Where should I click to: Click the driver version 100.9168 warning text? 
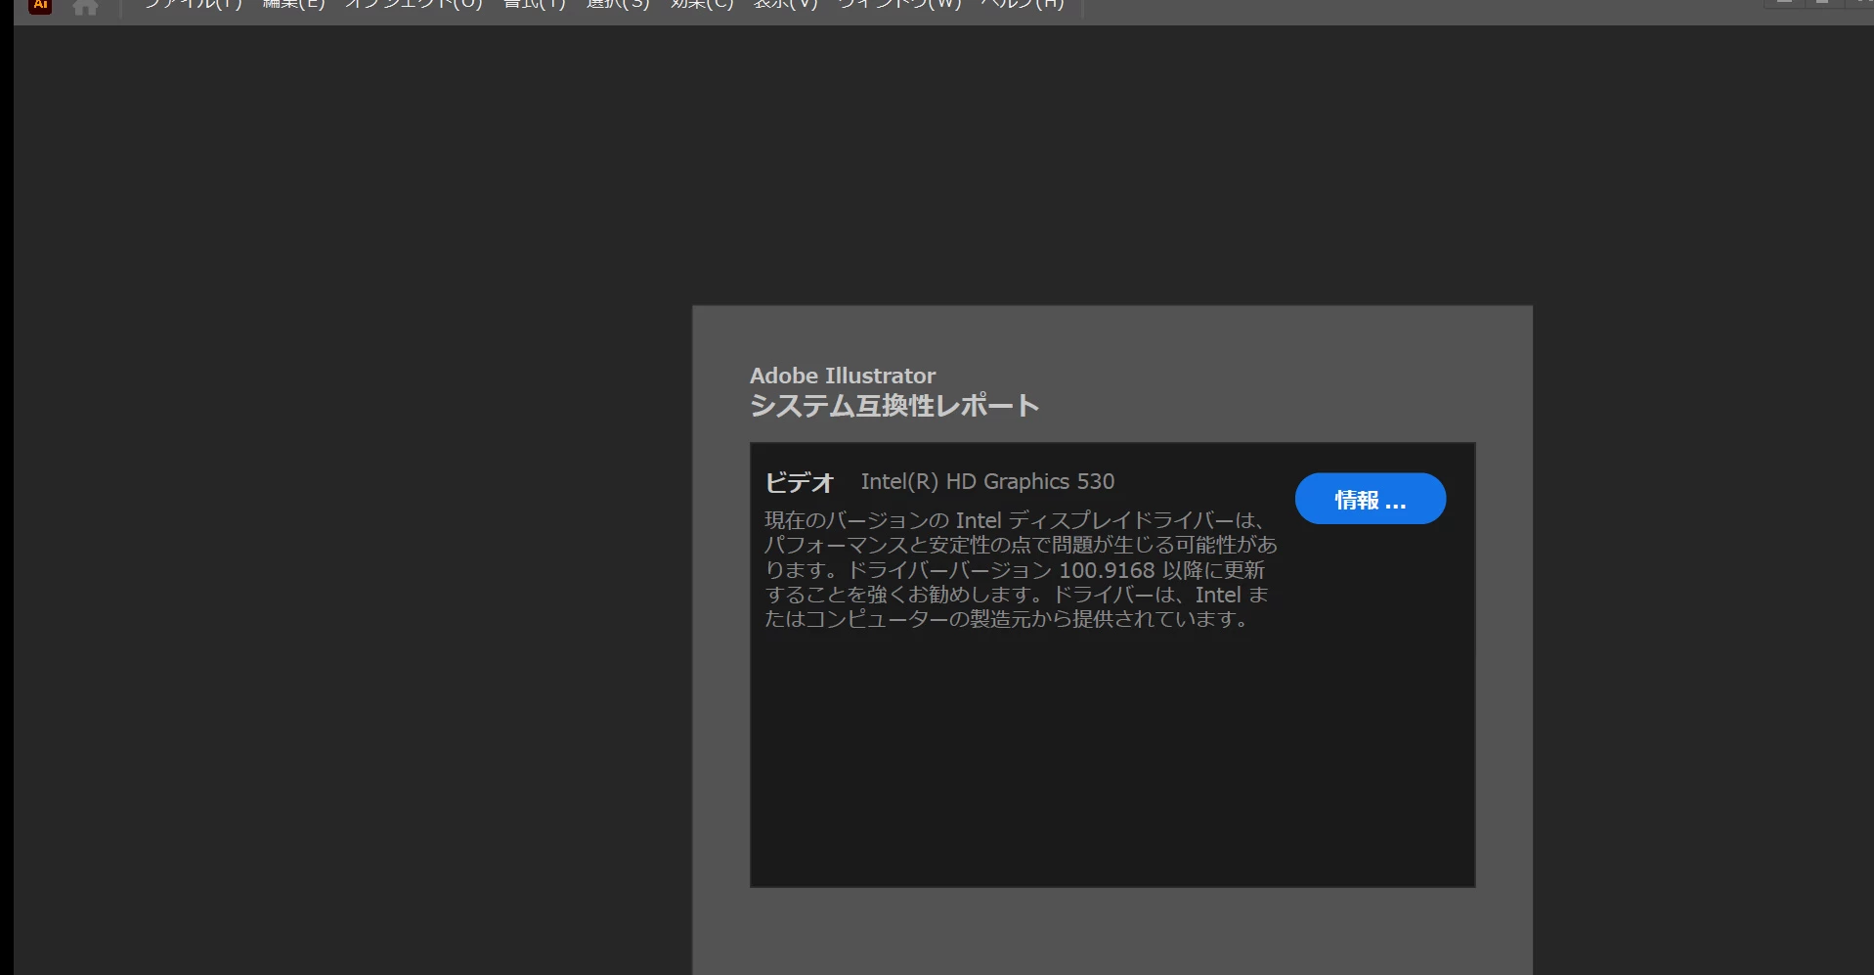point(1021,569)
